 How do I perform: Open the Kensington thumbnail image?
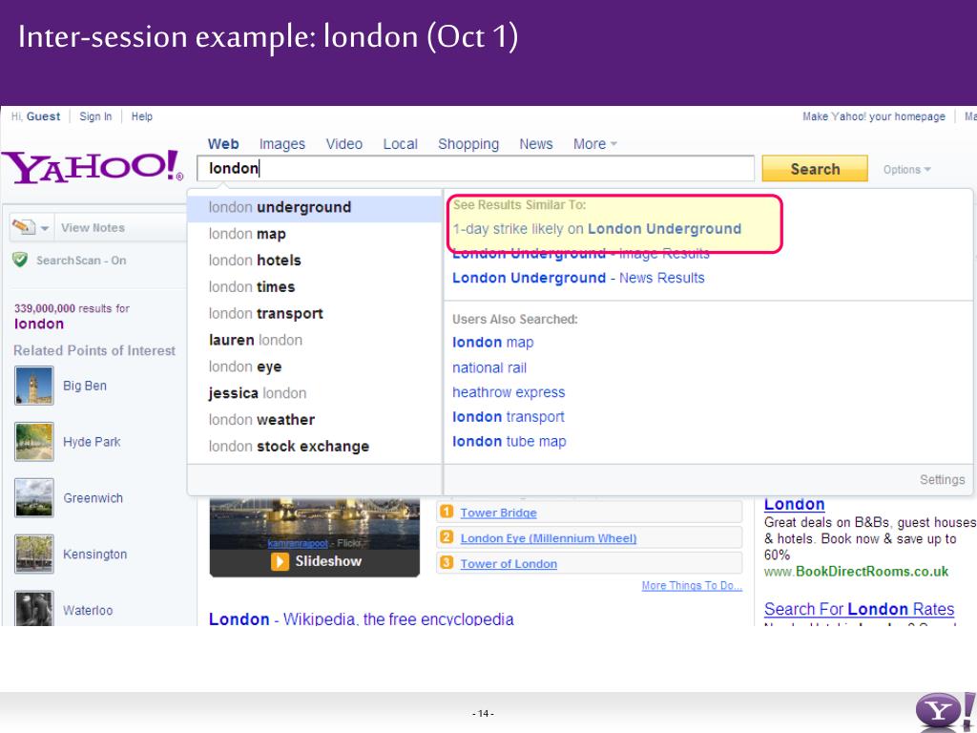[x=33, y=555]
